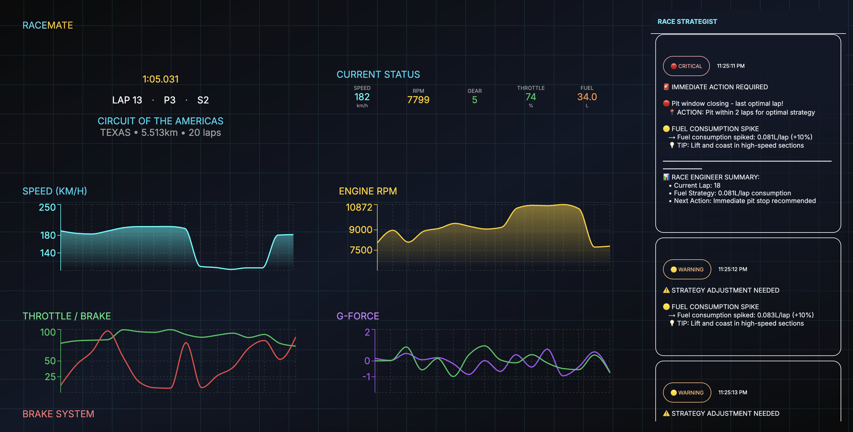The width and height of the screenshot is (853, 432).
Task: Click the RACE STRATEGIST panel header
Action: click(687, 22)
